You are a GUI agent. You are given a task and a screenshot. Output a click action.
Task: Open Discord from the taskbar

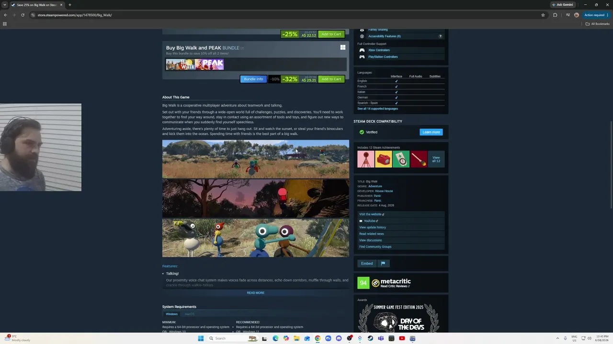339,338
